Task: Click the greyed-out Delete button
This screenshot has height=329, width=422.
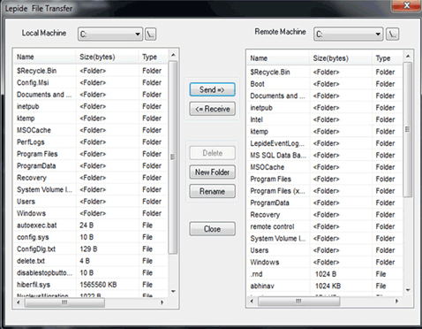Action: point(212,153)
